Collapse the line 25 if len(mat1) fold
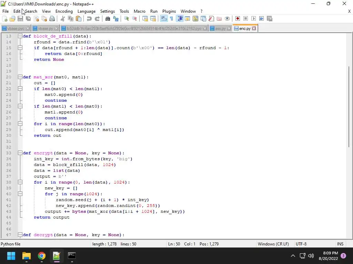The height and width of the screenshot is (264, 353). 20,106
